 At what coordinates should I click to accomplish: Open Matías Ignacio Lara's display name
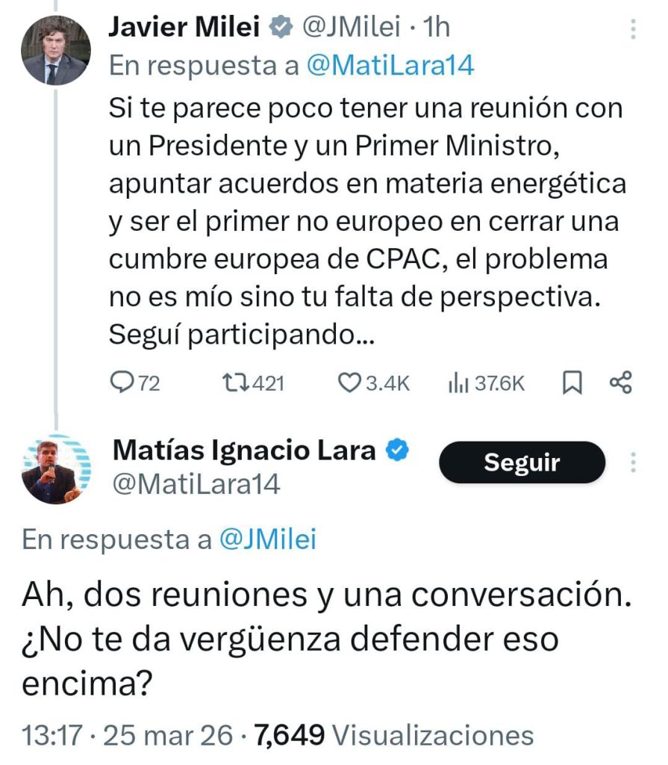(244, 450)
